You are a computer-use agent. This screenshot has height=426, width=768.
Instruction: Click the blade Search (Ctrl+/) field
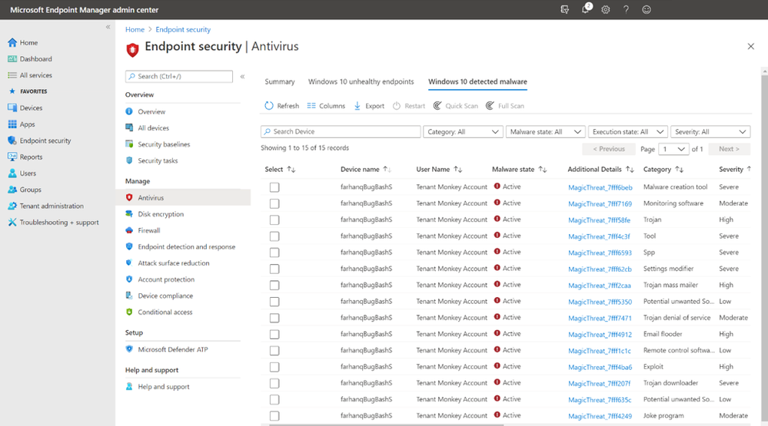(179, 76)
